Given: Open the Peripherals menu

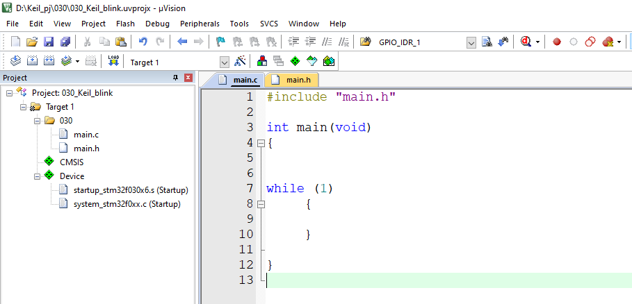Looking at the screenshot, I should [200, 24].
